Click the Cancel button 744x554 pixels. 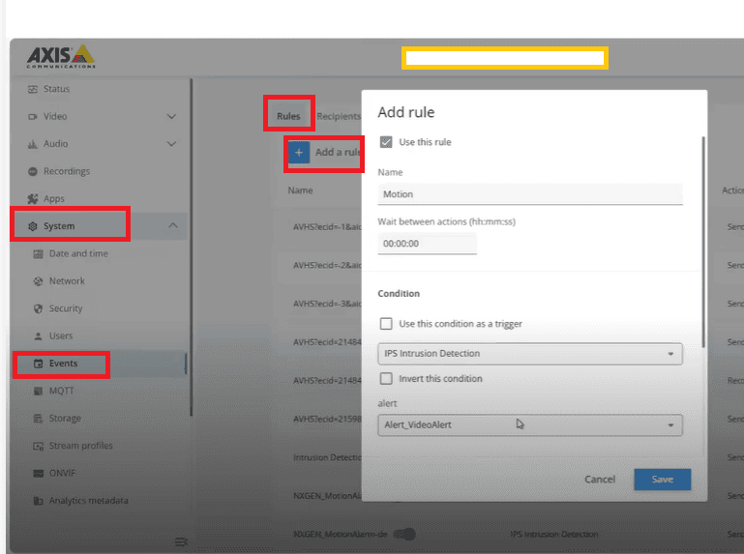(x=600, y=480)
